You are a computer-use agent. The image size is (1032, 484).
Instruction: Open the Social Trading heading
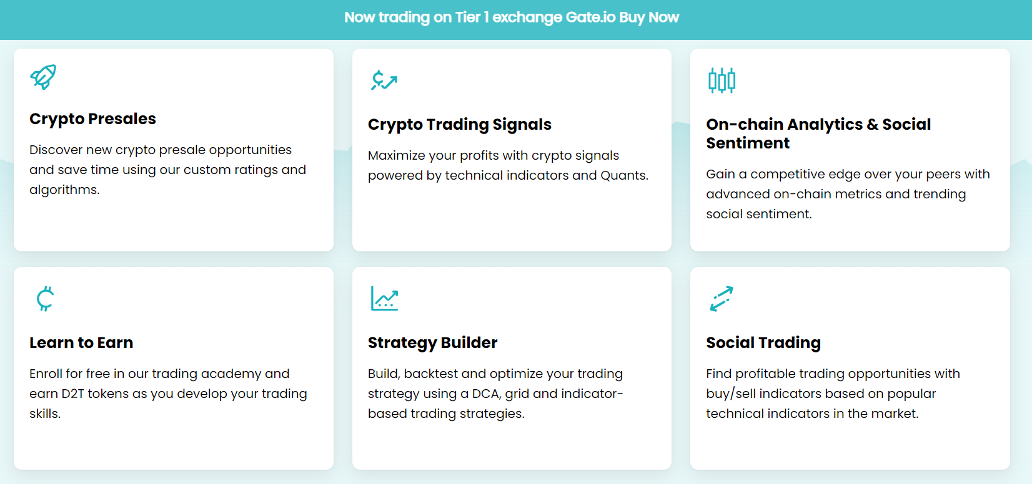click(763, 342)
